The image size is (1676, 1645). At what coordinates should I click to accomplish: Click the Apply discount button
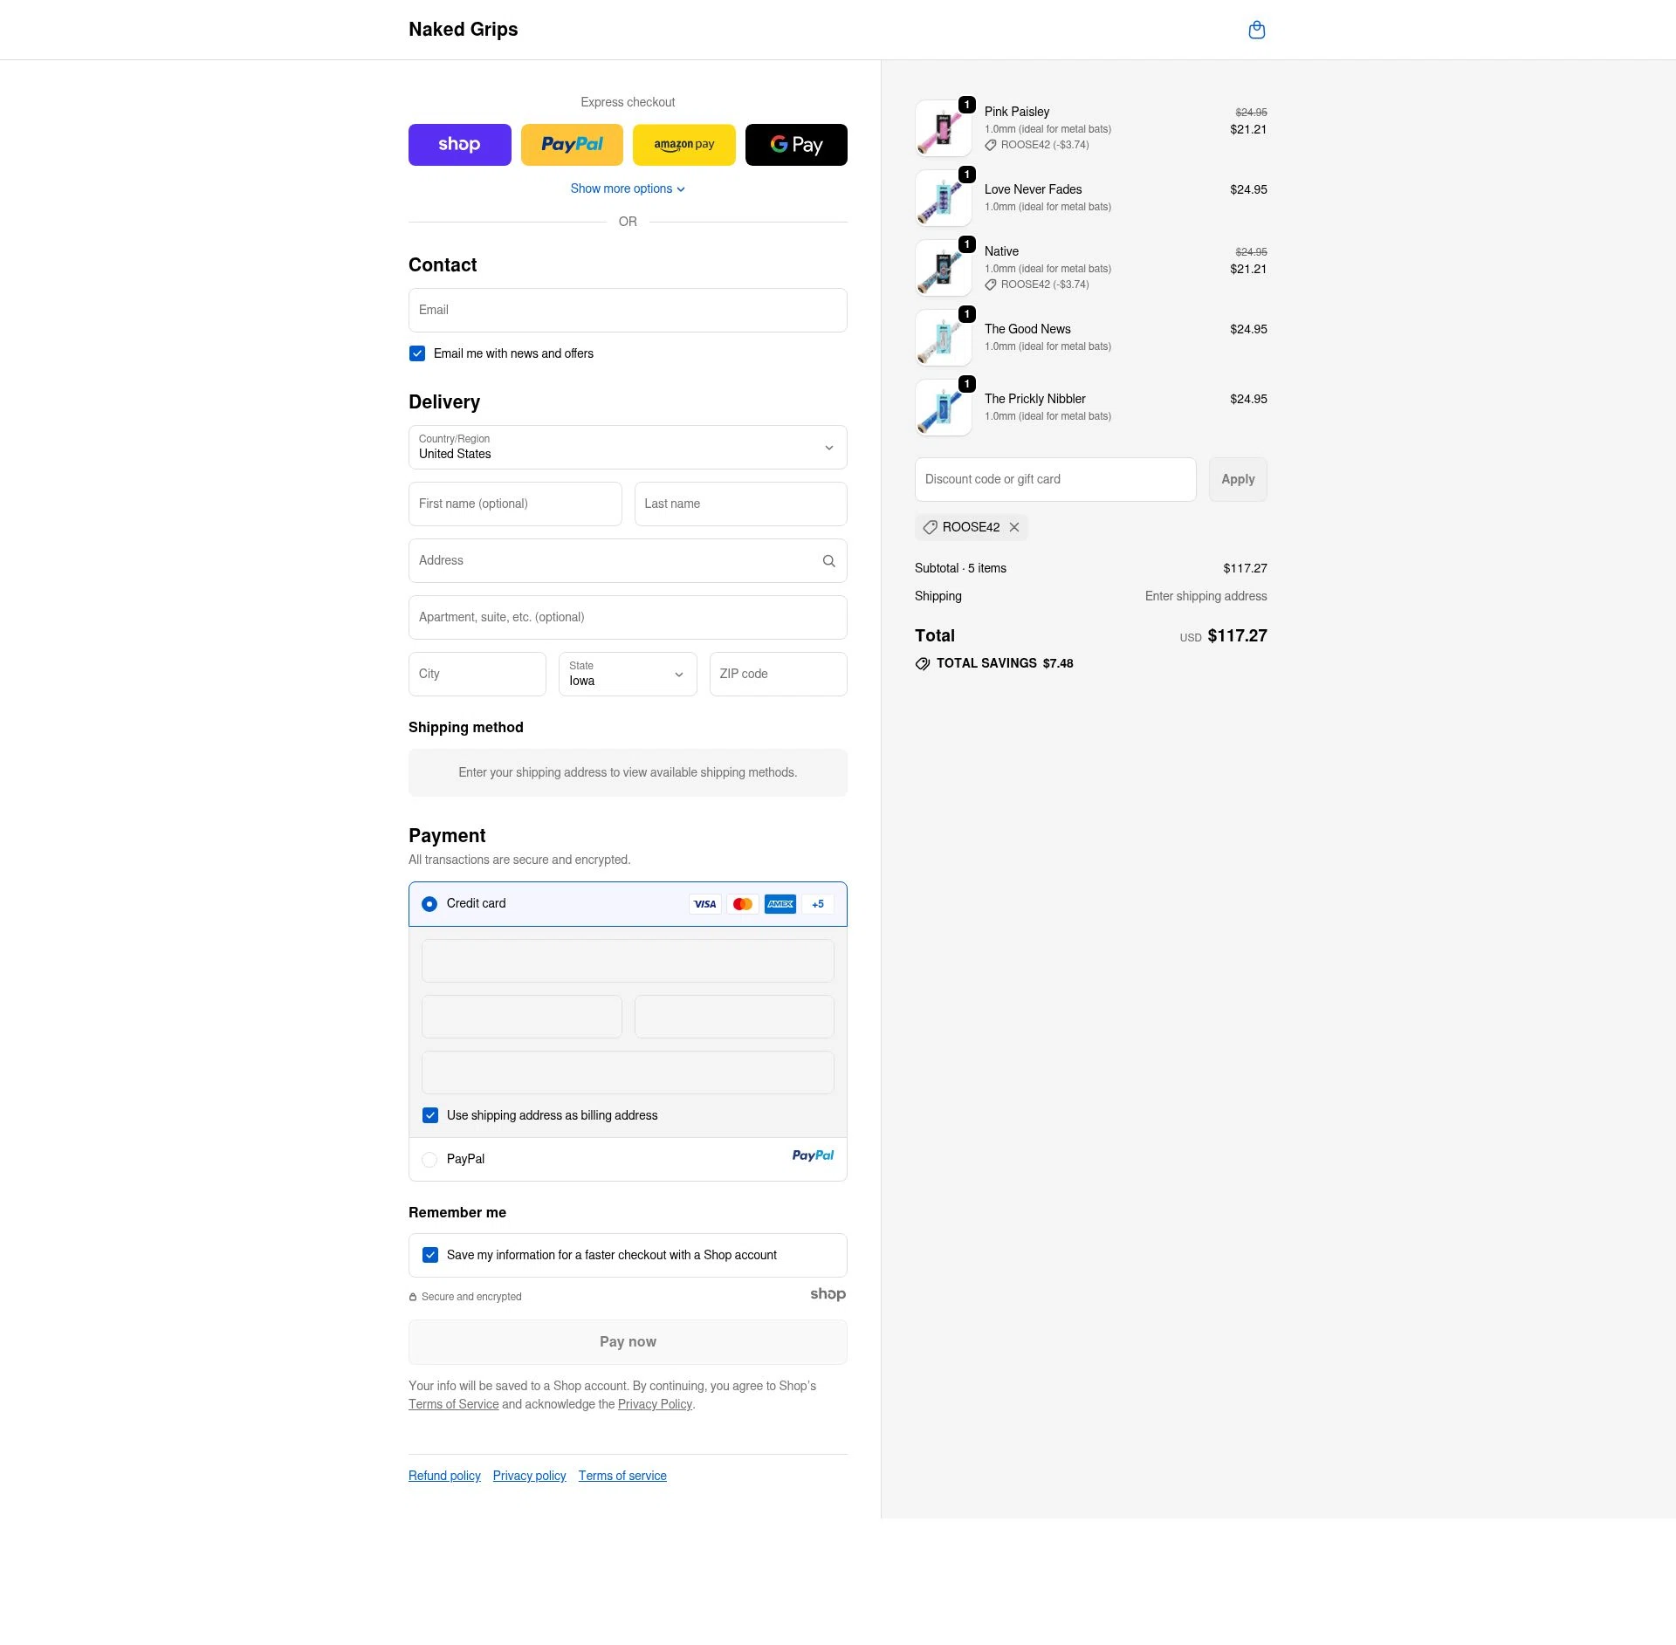(1238, 479)
